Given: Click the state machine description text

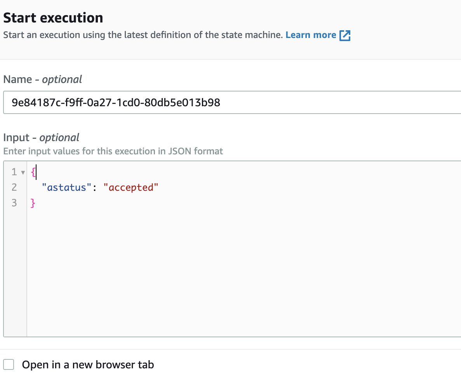Looking at the screenshot, I should (x=142, y=35).
